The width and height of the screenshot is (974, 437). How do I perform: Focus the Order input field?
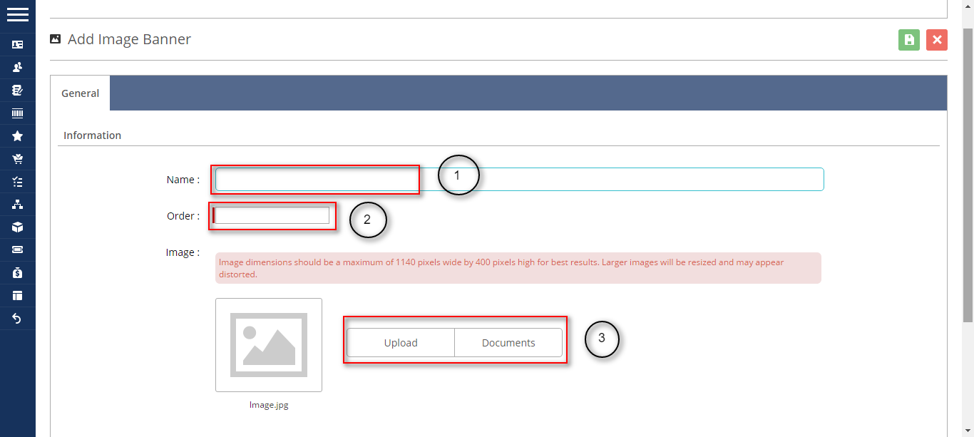coord(272,215)
